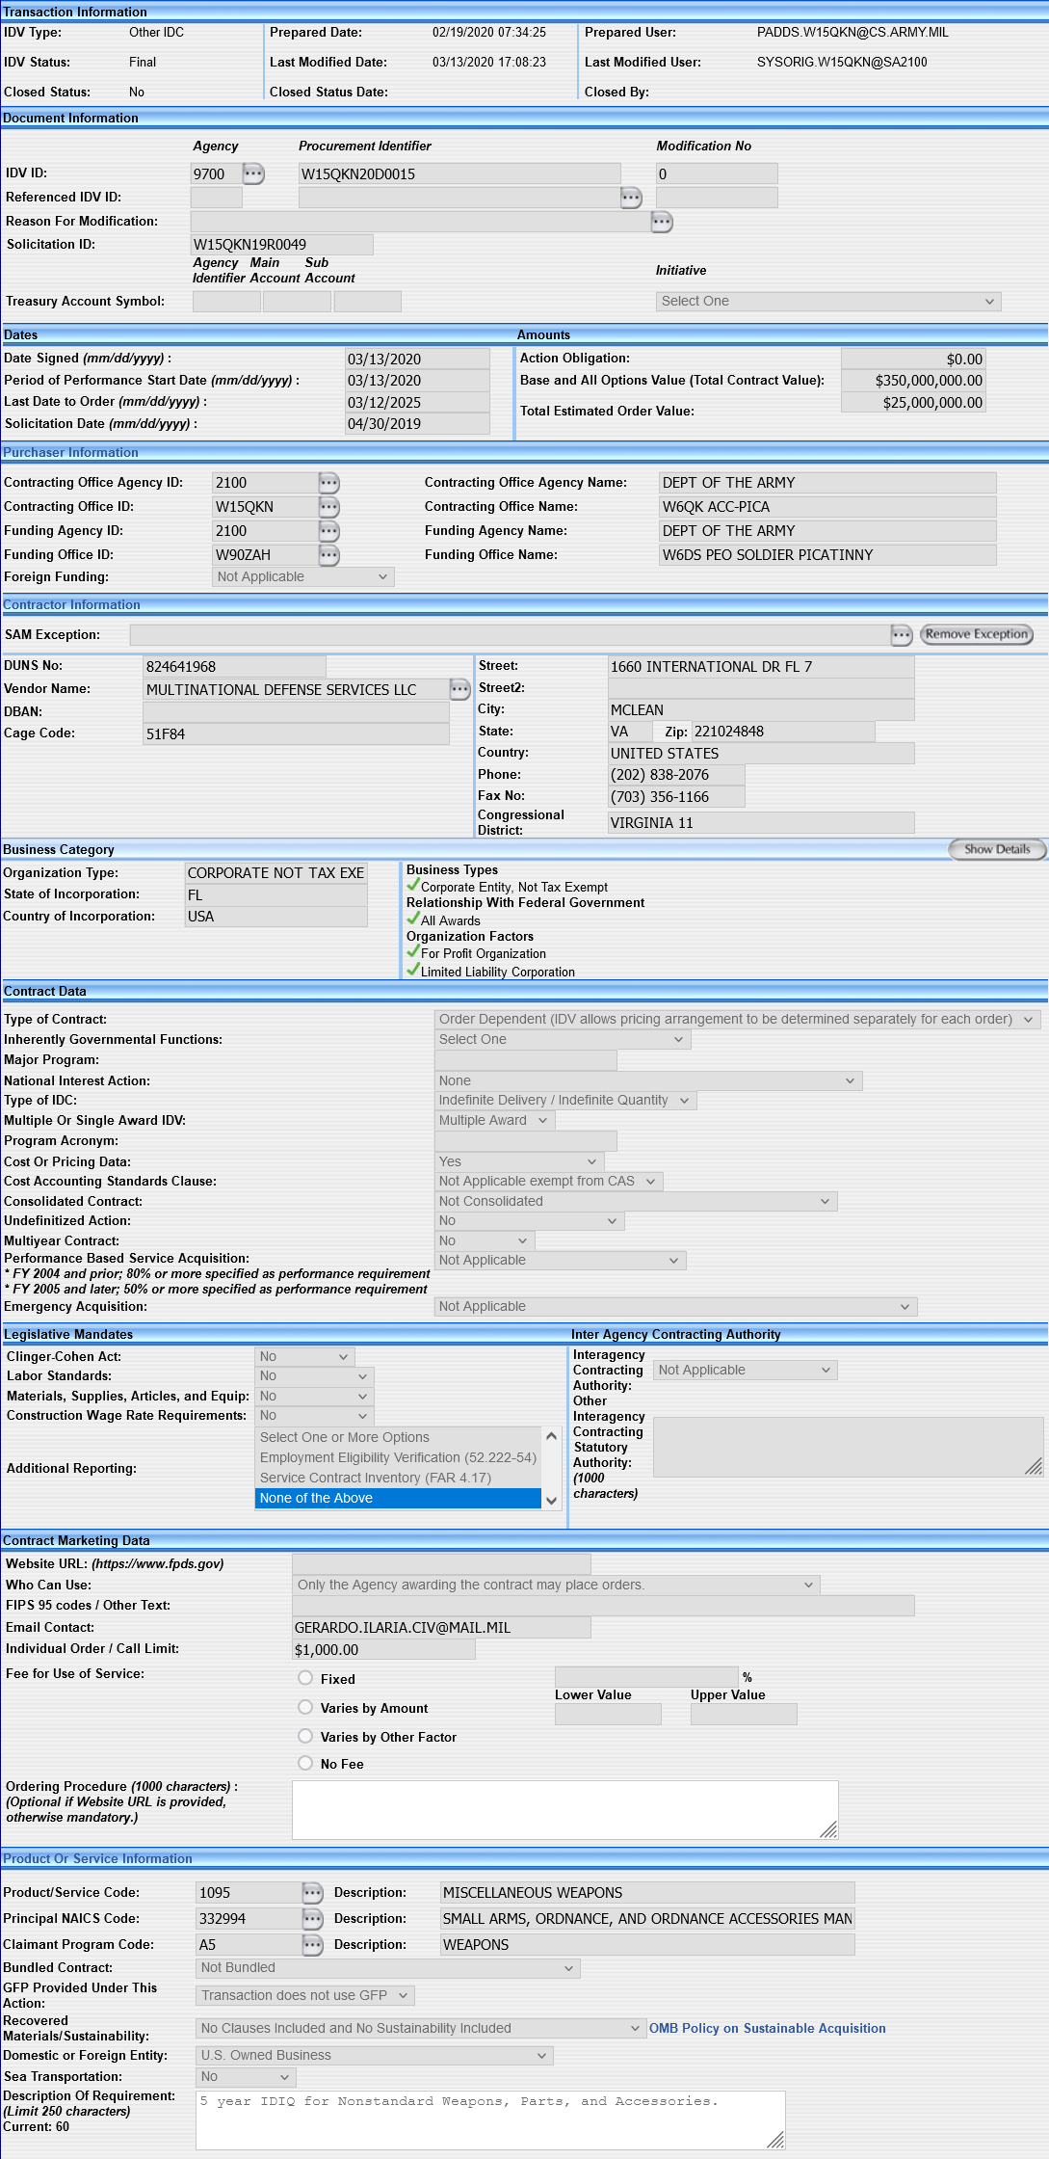Select the No Fee radio button
The height and width of the screenshot is (2159, 1049).
[305, 1763]
